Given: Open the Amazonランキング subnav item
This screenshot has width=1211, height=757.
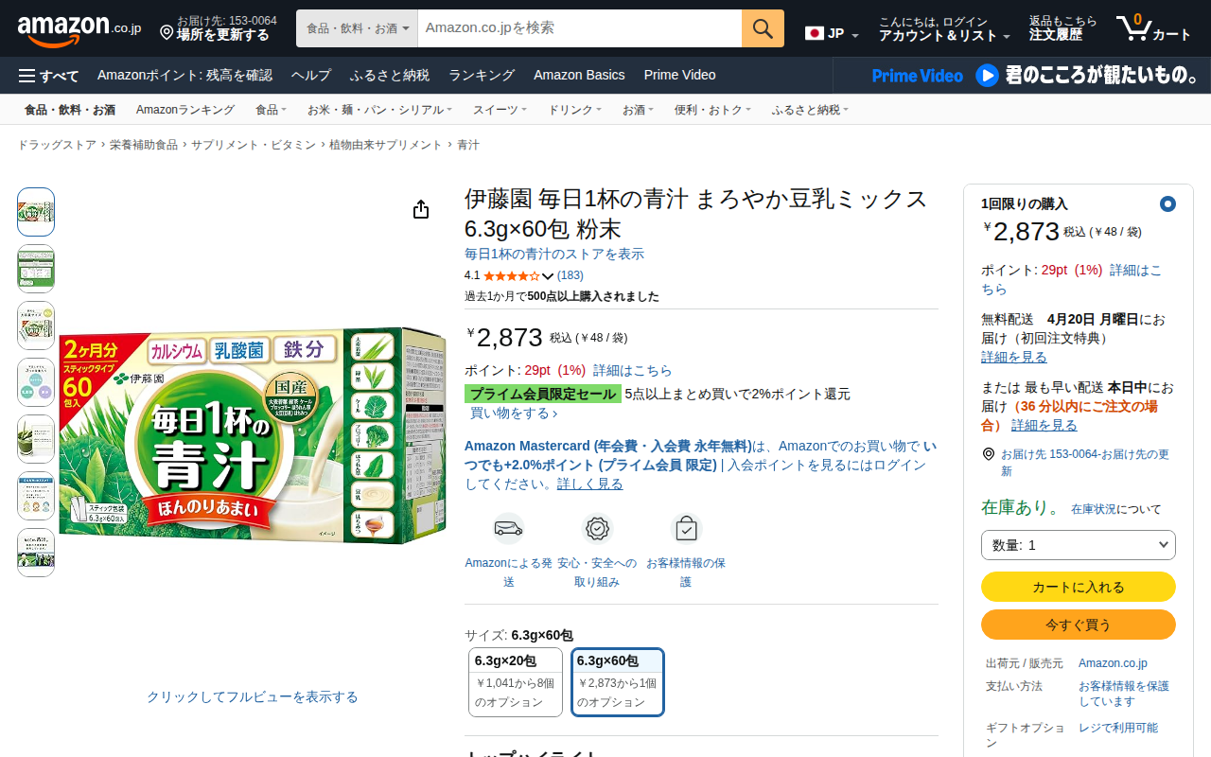Looking at the screenshot, I should click(x=185, y=110).
